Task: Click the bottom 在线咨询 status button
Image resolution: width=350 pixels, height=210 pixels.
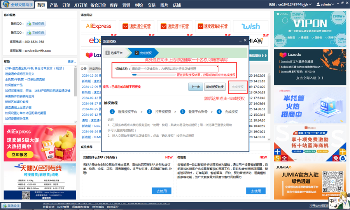Action: coord(11,206)
